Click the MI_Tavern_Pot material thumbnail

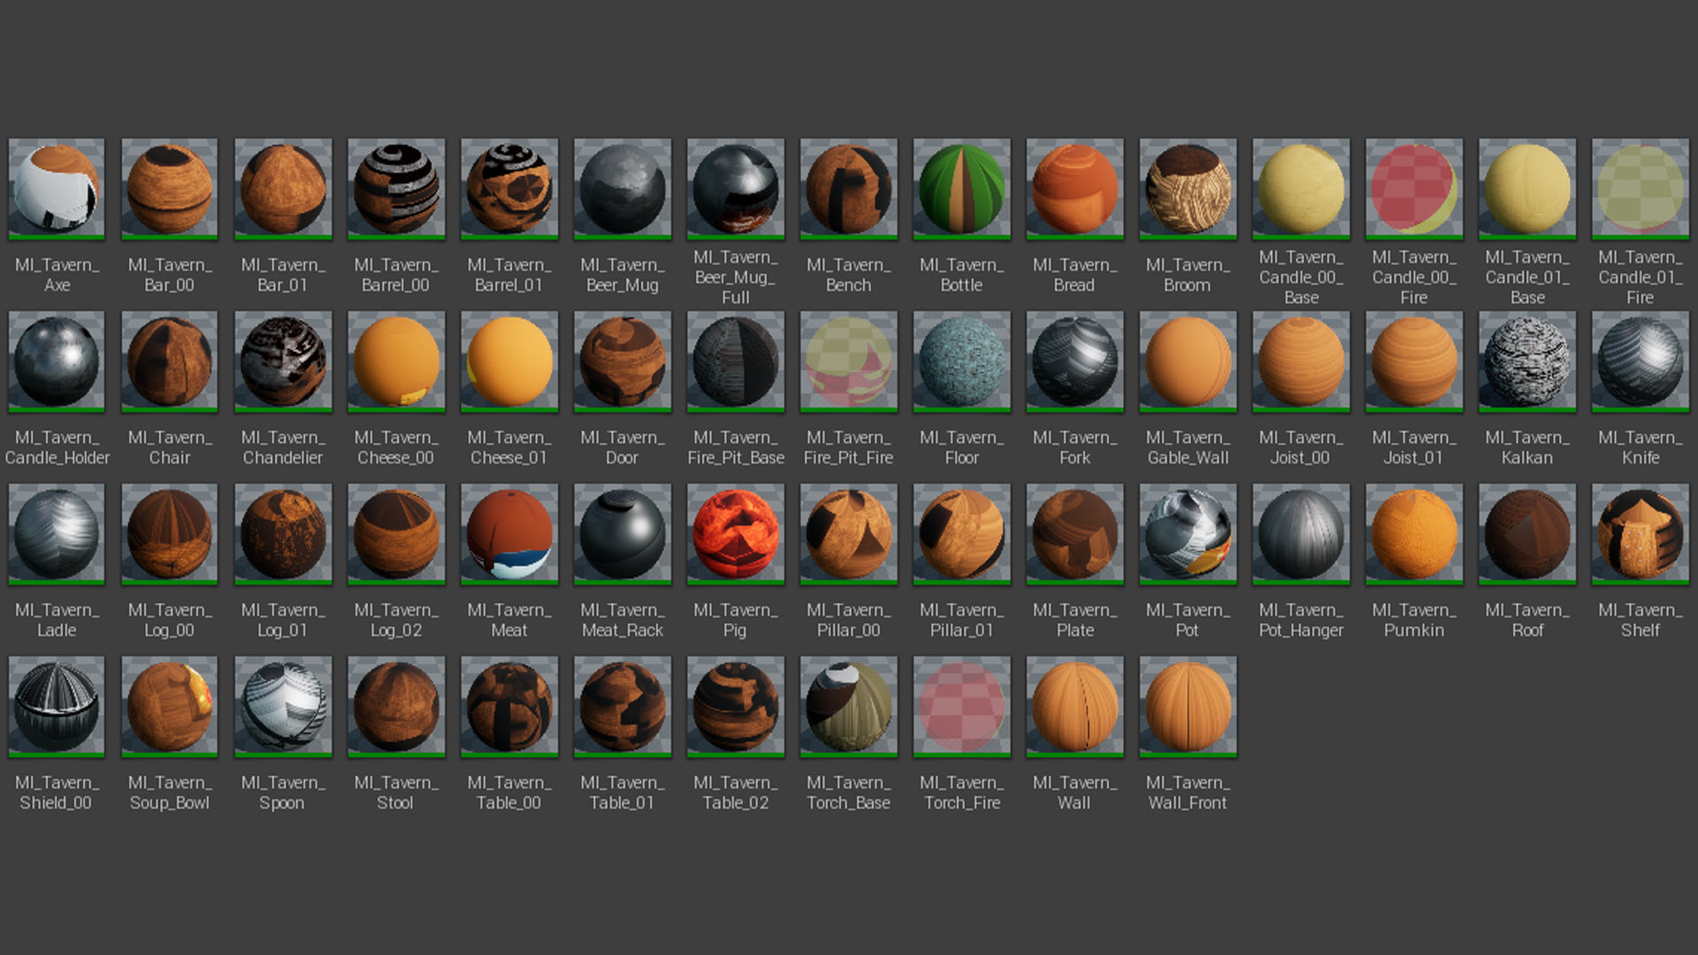(1189, 533)
